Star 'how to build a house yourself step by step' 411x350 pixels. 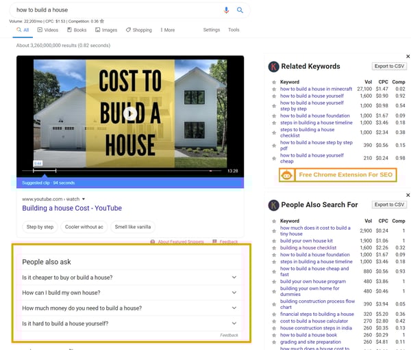coord(274,106)
